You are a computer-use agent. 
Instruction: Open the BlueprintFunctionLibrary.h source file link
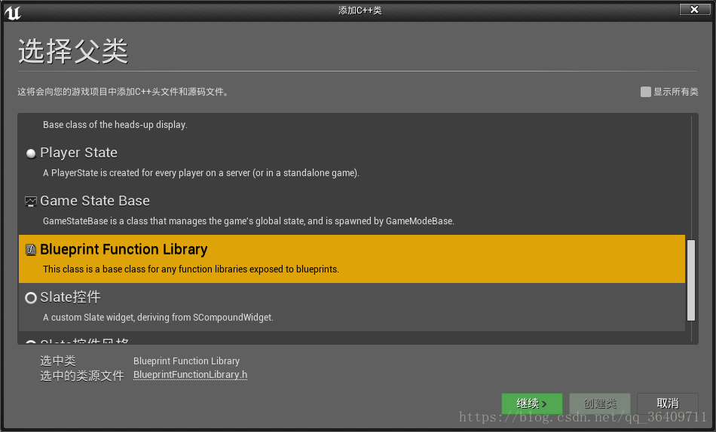coord(191,375)
